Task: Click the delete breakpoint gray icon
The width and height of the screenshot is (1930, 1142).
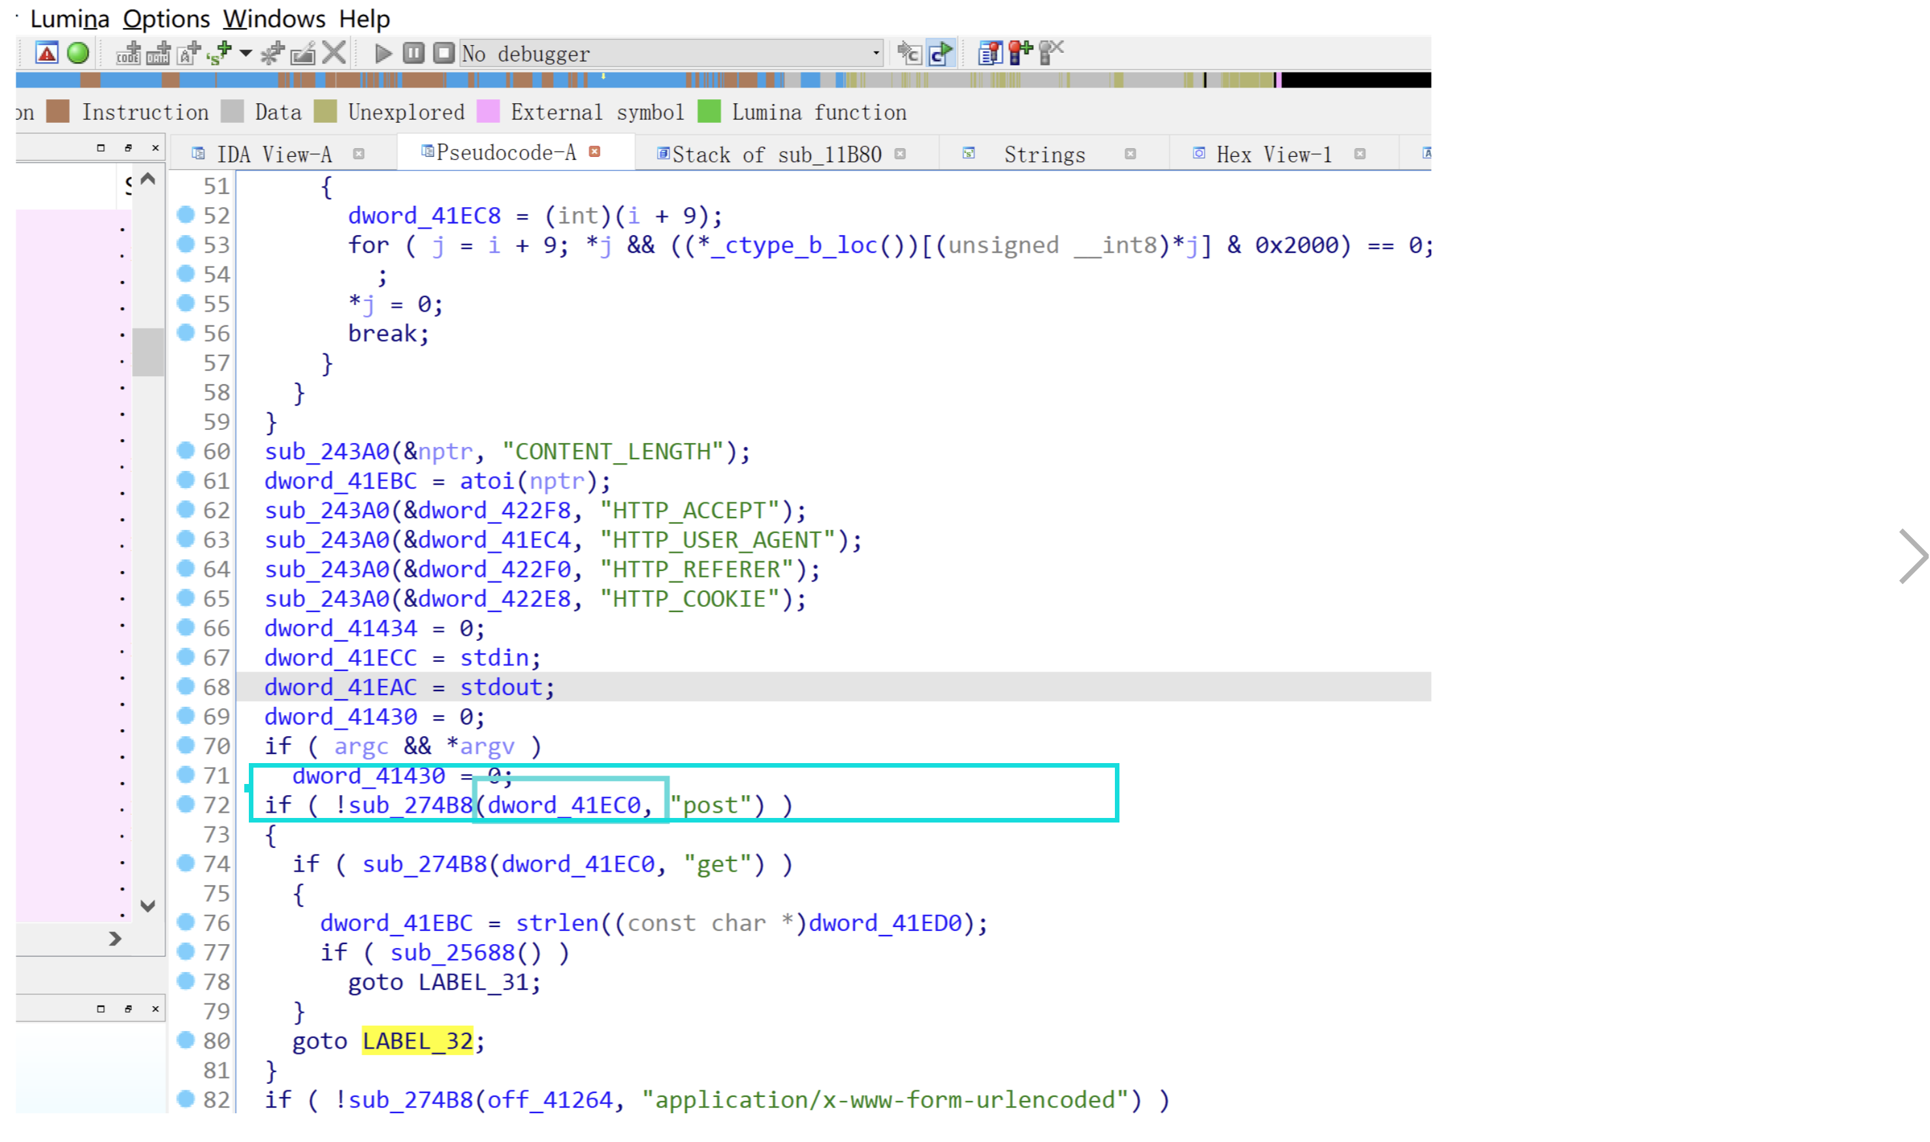Action: click(1050, 53)
